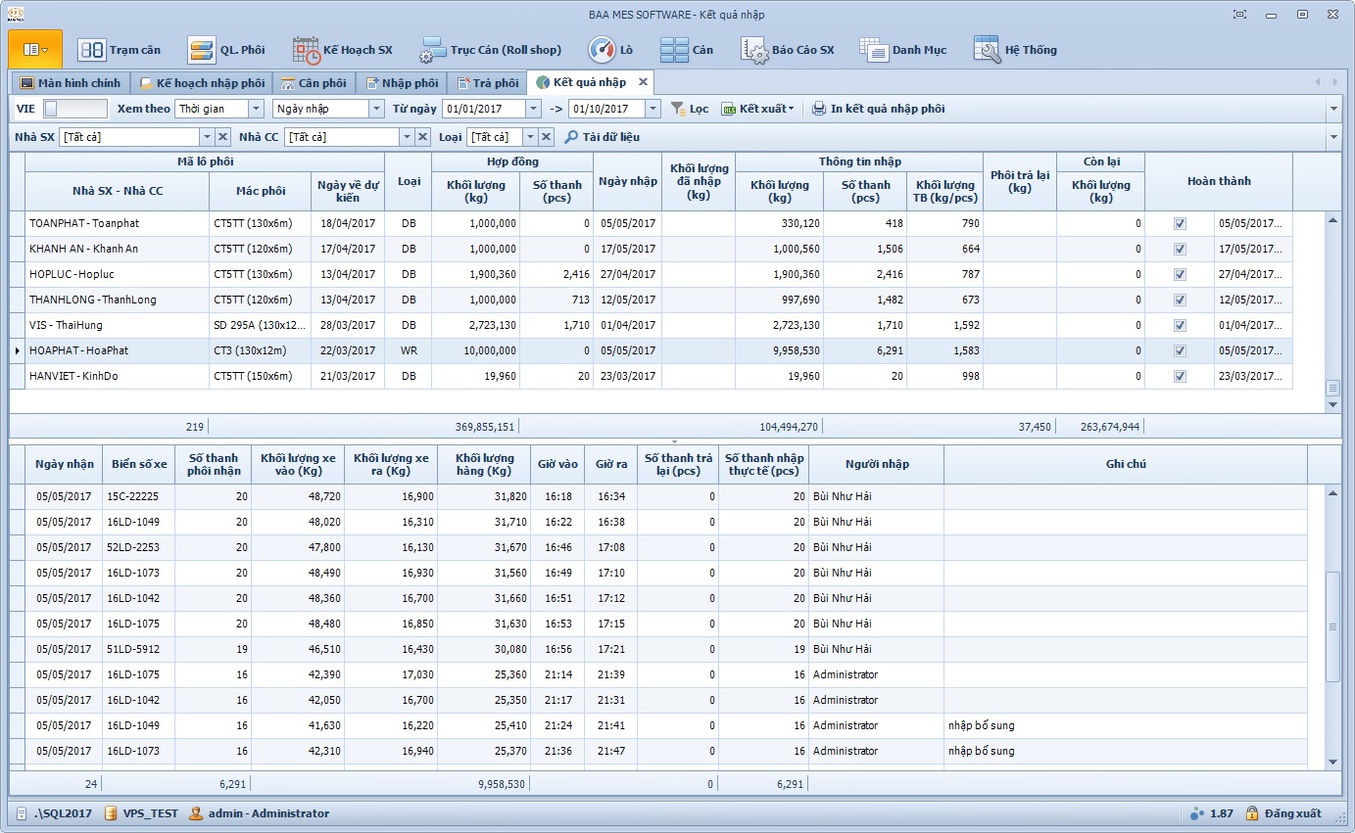
Task: Click In kết quả nhập phôi print button
Action: pos(878,109)
